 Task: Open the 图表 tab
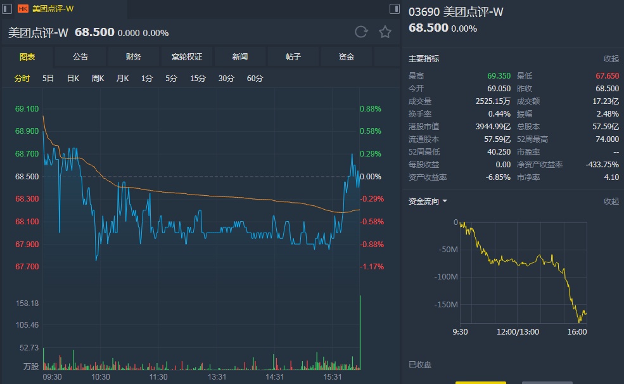coord(27,57)
